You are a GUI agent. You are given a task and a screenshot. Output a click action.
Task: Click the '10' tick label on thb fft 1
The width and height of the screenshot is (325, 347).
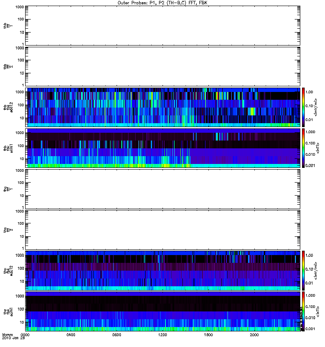pyautogui.click(x=22, y=32)
